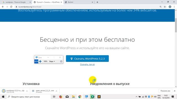Select the WordPress download tab
This screenshot has height=99, width=177.
pos(48,2)
